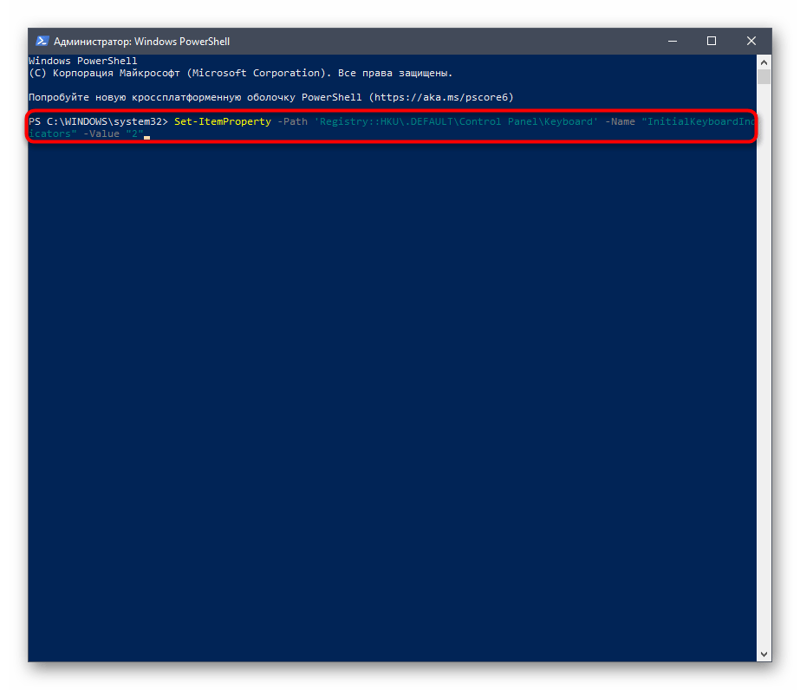
Task: Click the Microsoft Corporation copyright line
Action: [x=241, y=73]
